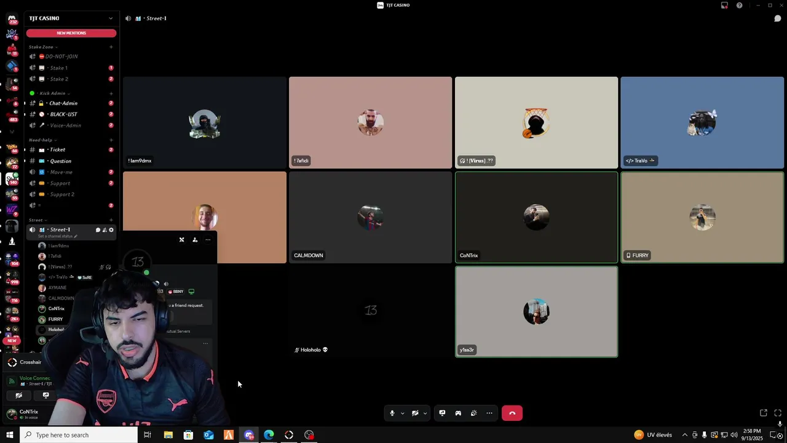Expand TJT CASINO server menu
The width and height of the screenshot is (787, 443).
point(71,18)
